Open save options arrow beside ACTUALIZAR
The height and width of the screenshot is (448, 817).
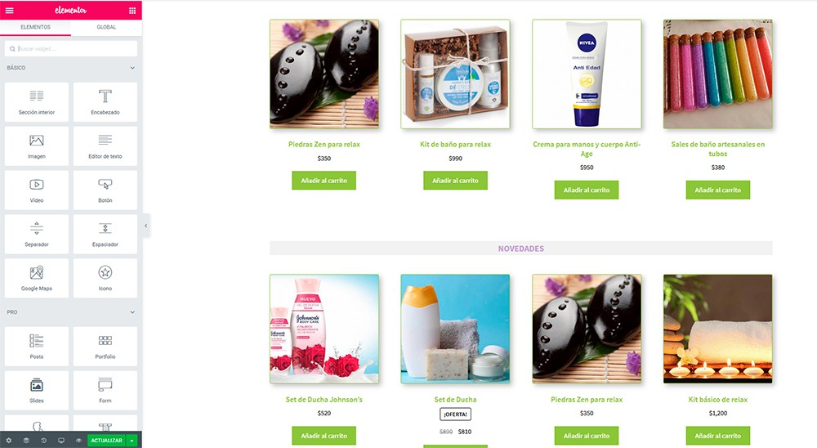click(132, 440)
